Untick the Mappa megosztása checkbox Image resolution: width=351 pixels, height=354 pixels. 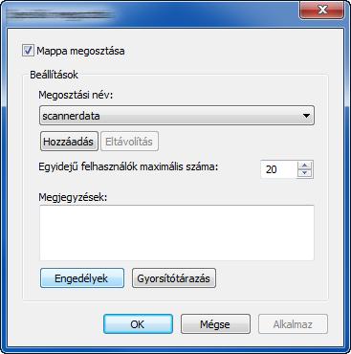click(28, 51)
